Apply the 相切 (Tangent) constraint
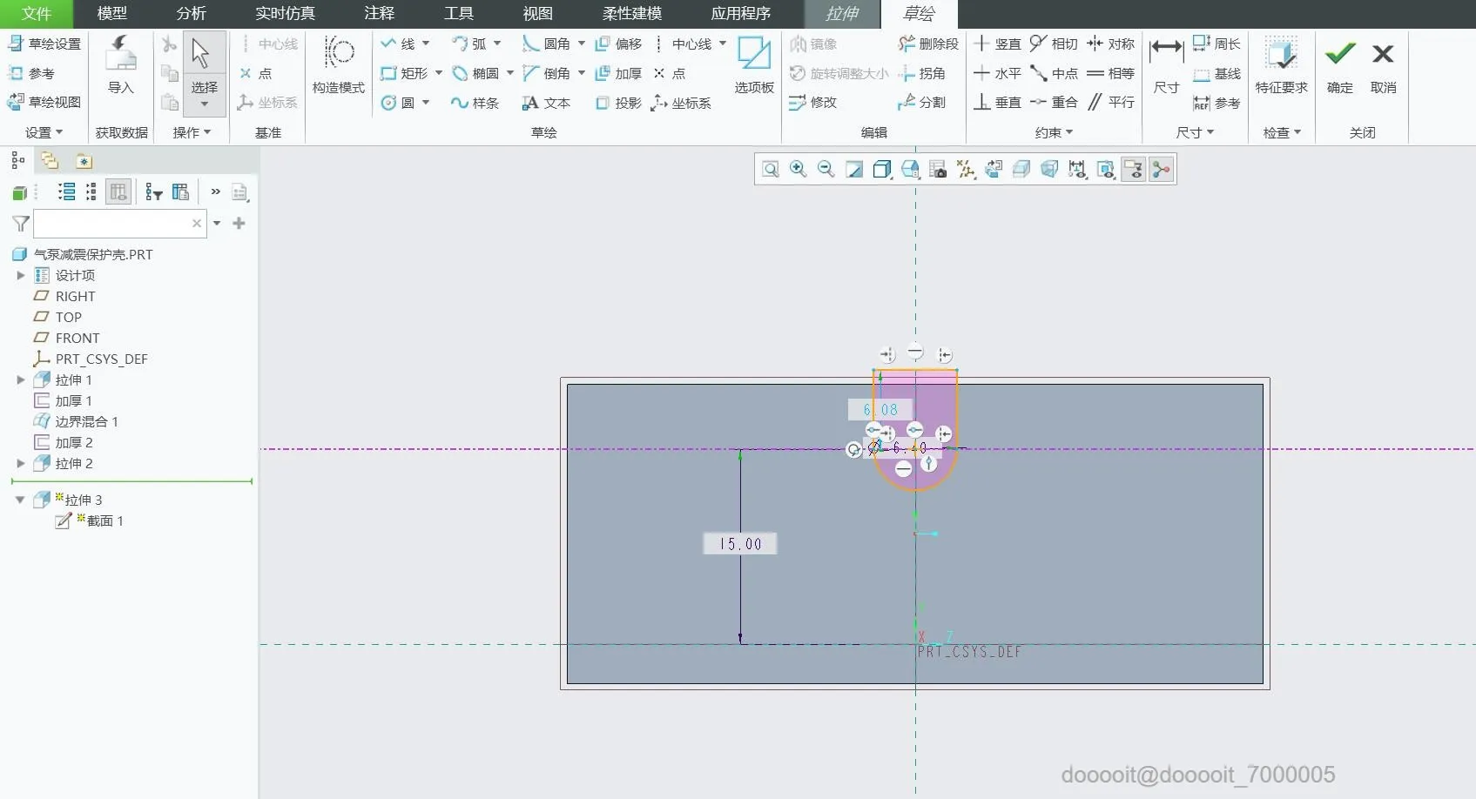Viewport: 1476px width, 799px height. 1054,44
